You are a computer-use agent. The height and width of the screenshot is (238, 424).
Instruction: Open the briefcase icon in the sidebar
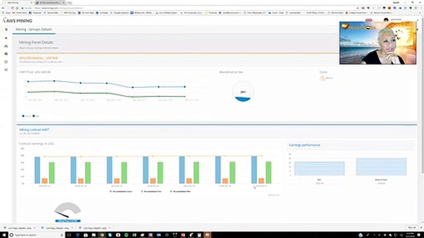click(6, 54)
